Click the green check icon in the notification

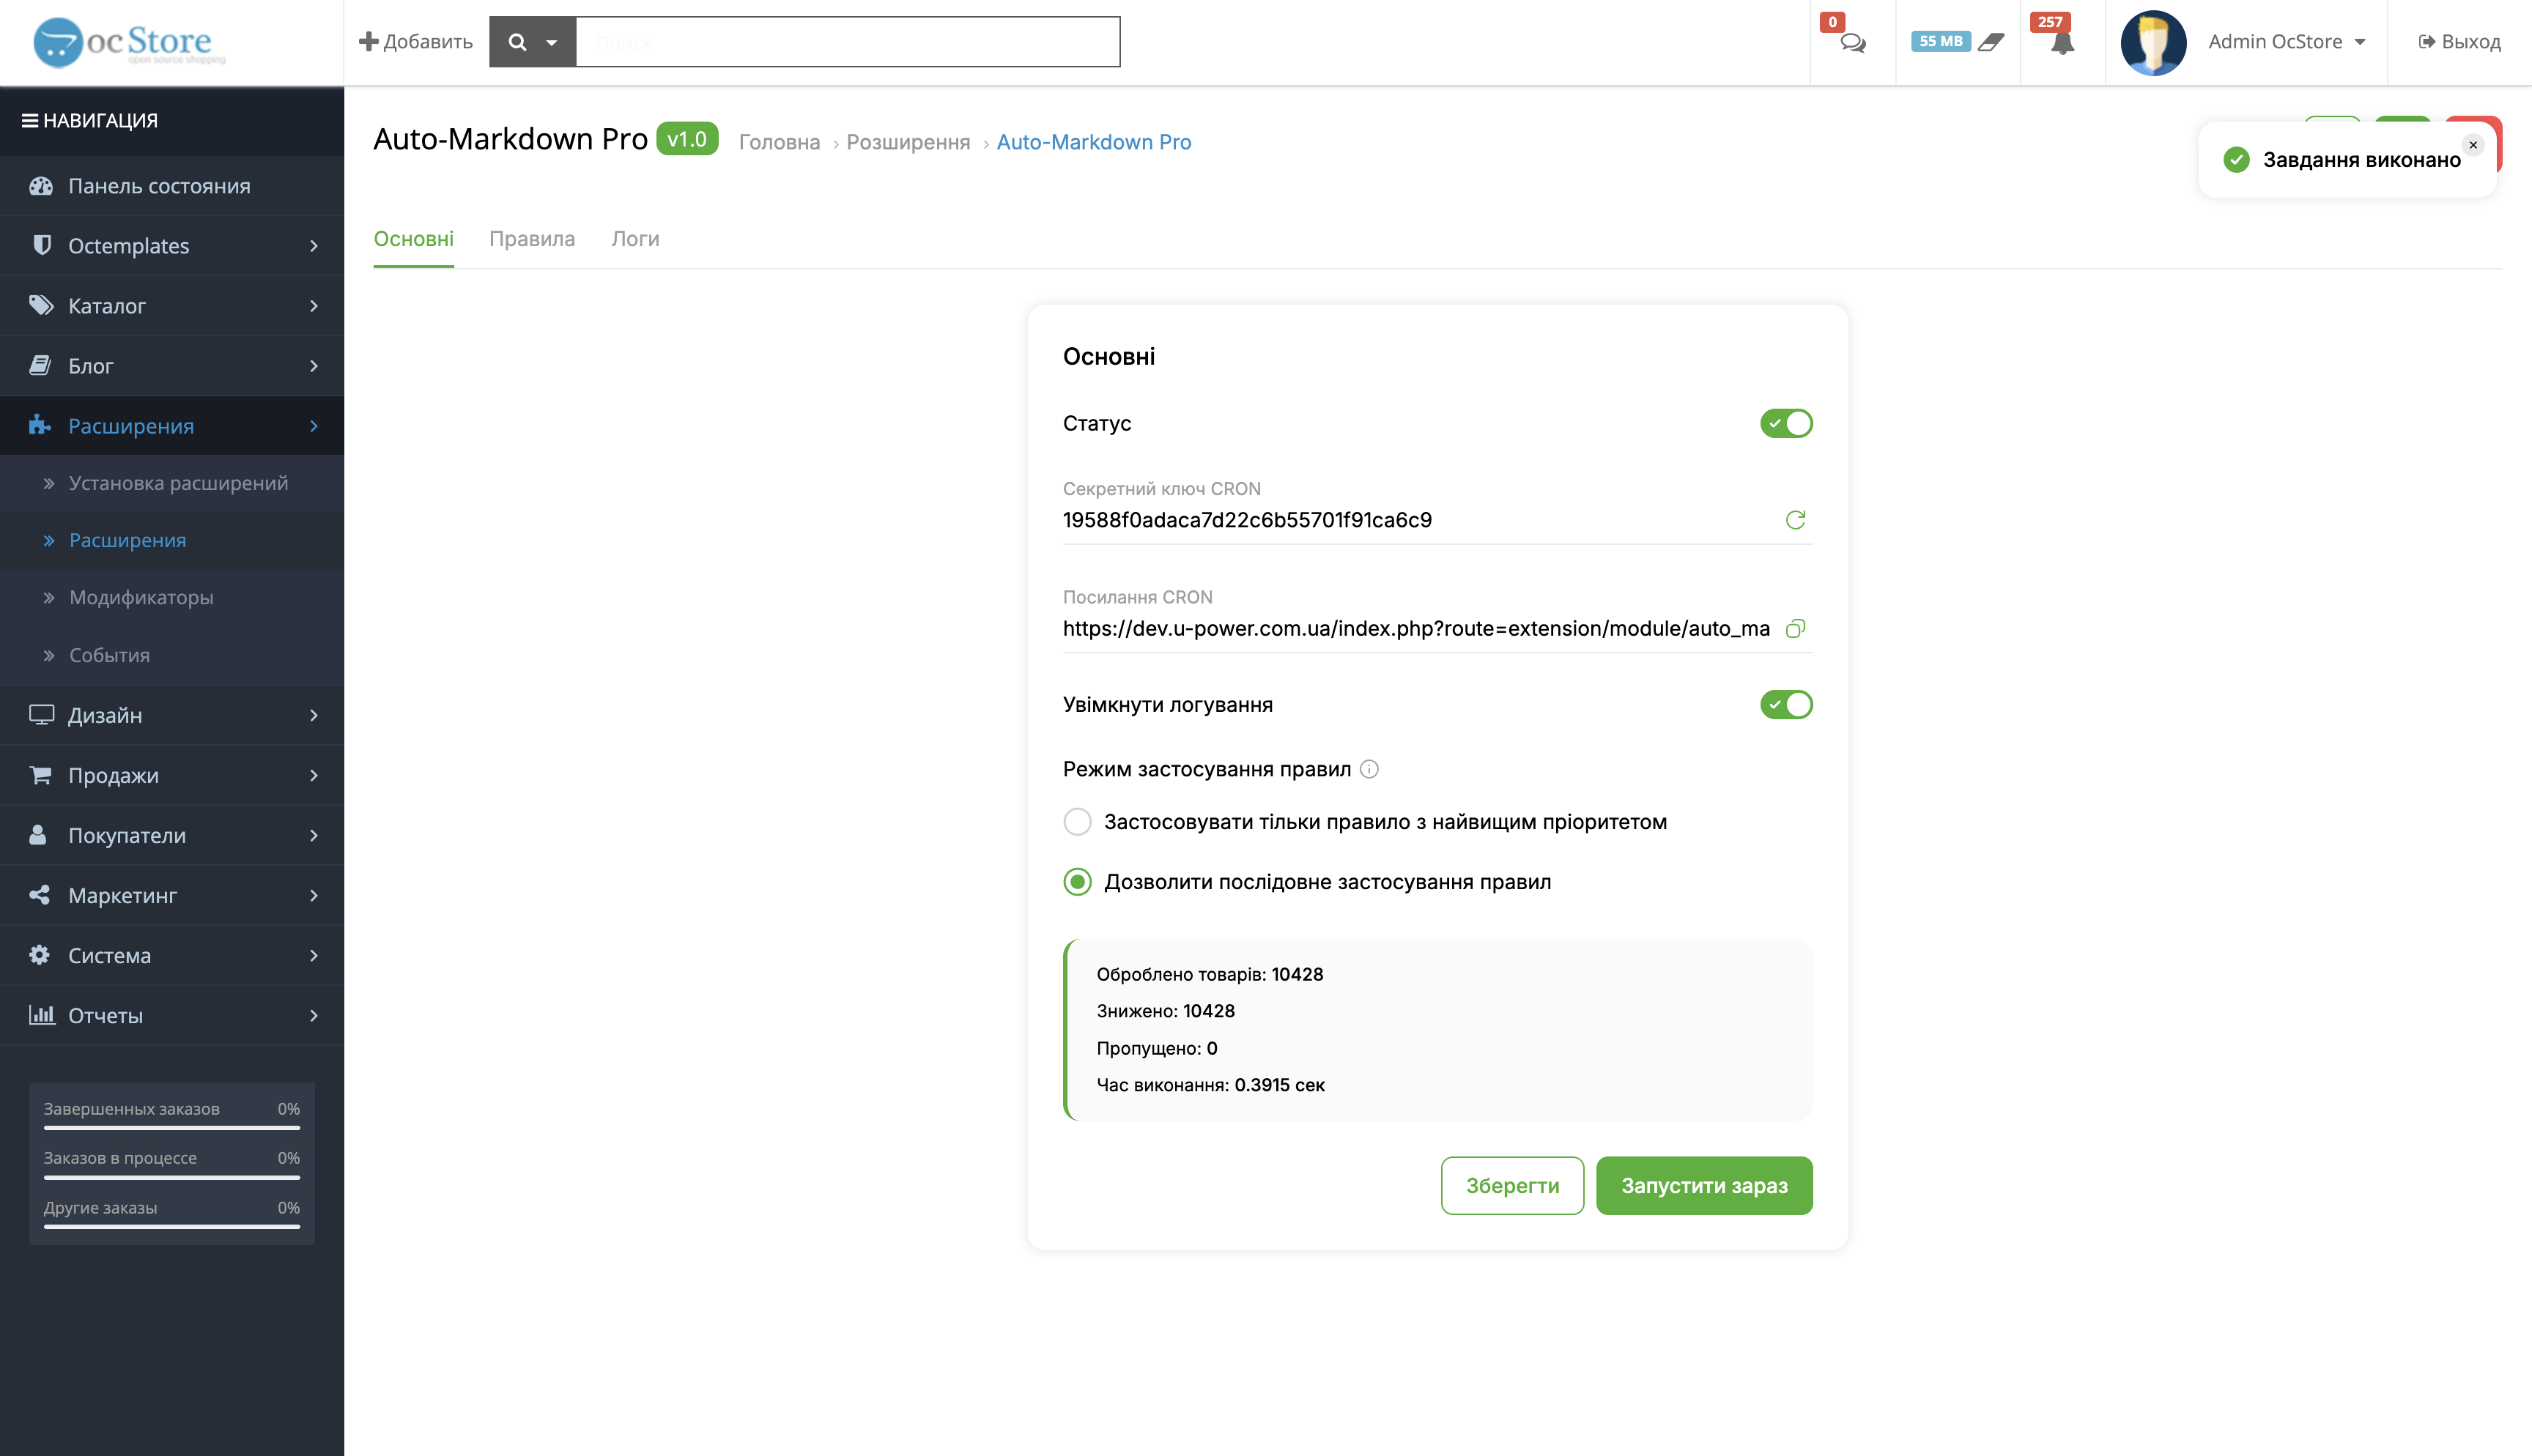coord(2236,160)
